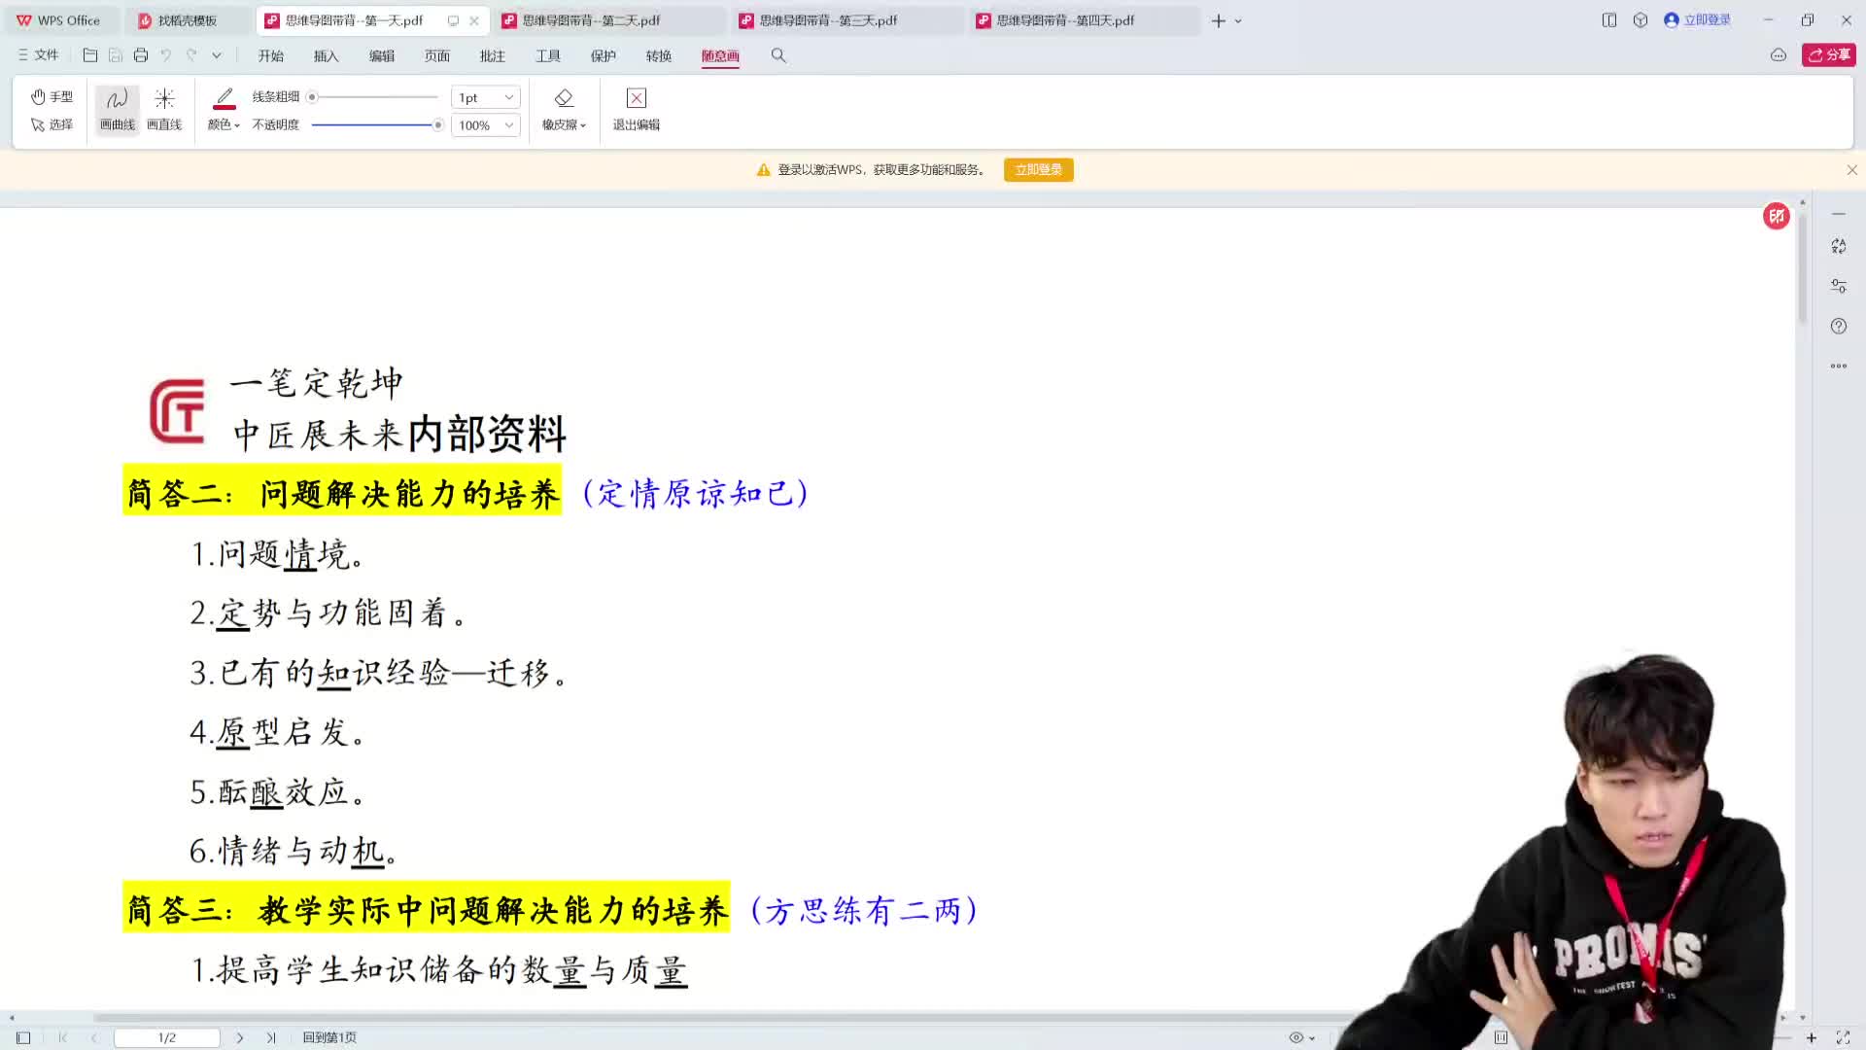Open the 插入 ribbon tab
This screenshot has height=1050, width=1866.
[326, 55]
